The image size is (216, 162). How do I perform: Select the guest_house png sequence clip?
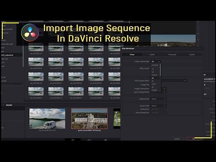pyautogui.click(x=89, y=119)
